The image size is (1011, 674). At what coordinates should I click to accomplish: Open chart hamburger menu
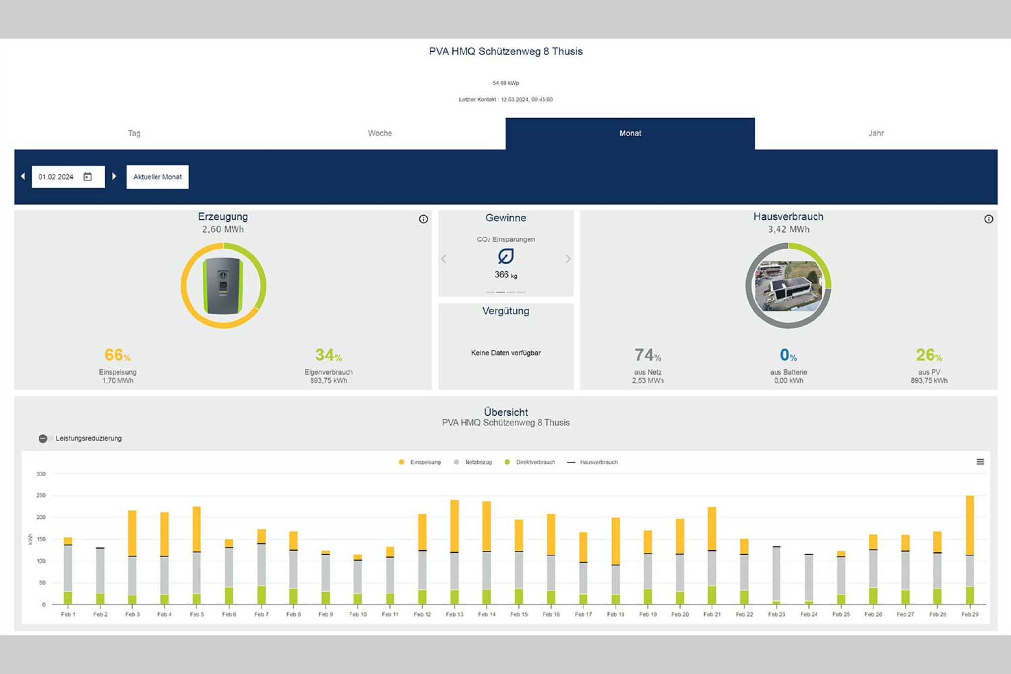pos(980,462)
